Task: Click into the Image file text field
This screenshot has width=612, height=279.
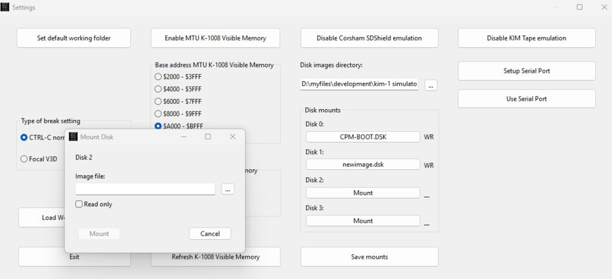Action: coord(145,189)
